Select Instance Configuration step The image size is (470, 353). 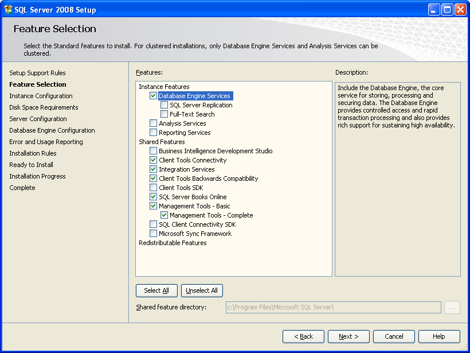41,96
